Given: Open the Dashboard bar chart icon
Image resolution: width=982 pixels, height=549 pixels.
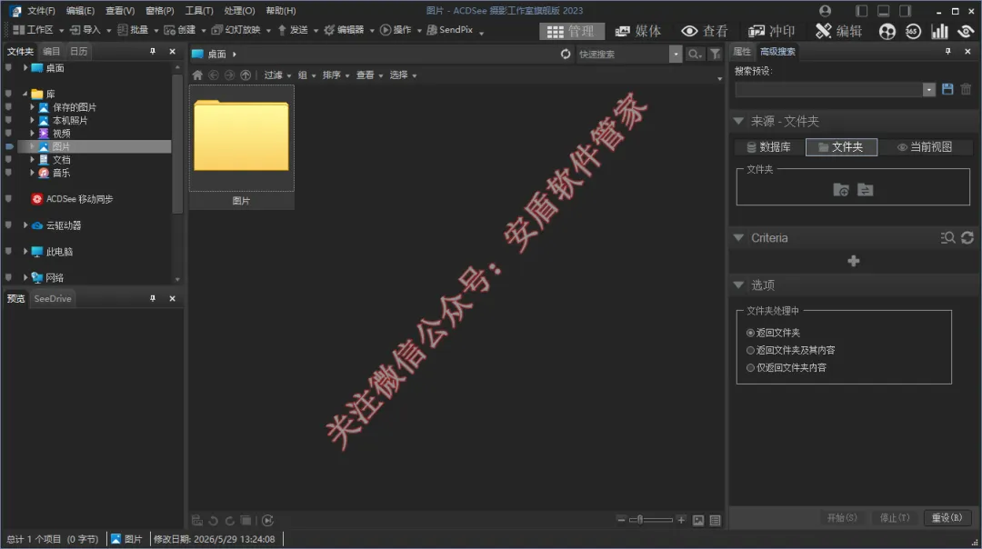Looking at the screenshot, I should click(939, 31).
